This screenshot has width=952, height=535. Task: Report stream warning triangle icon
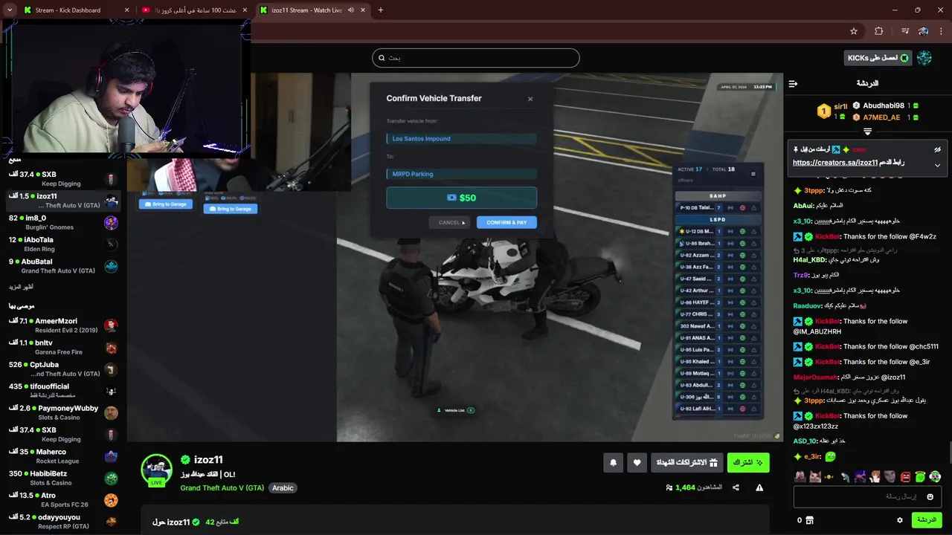pos(759,487)
